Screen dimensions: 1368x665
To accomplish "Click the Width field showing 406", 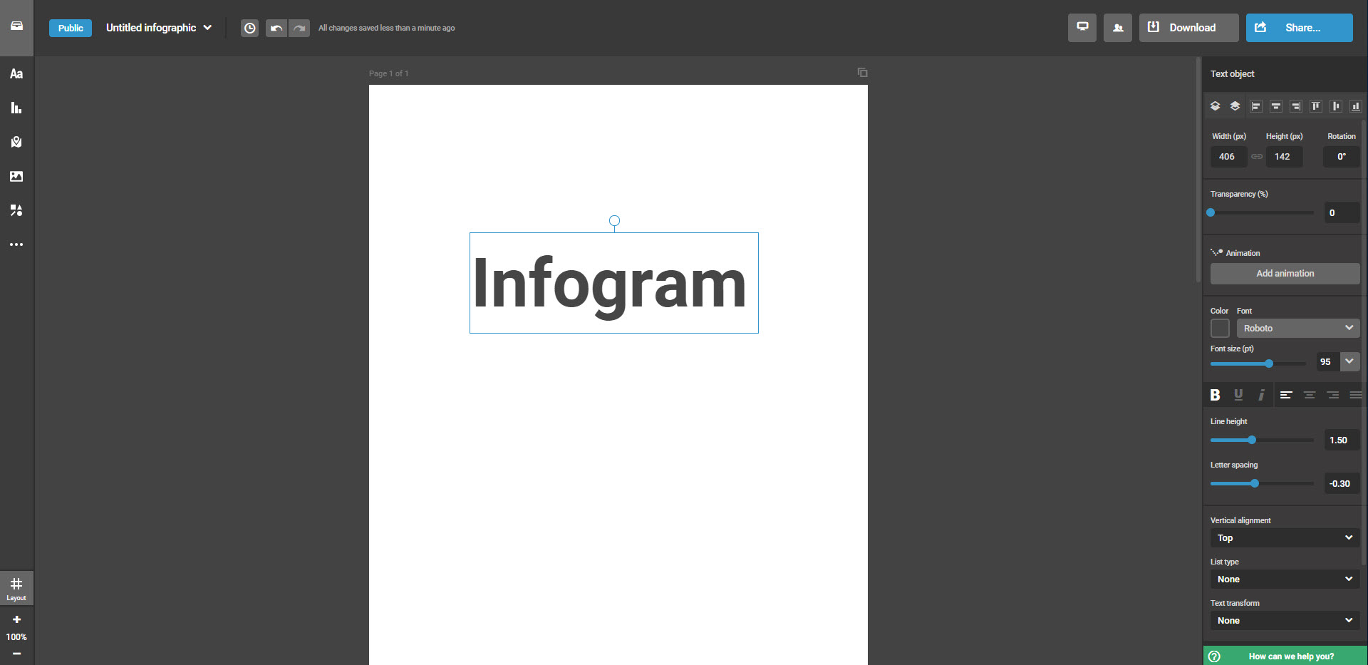I will [1229, 157].
